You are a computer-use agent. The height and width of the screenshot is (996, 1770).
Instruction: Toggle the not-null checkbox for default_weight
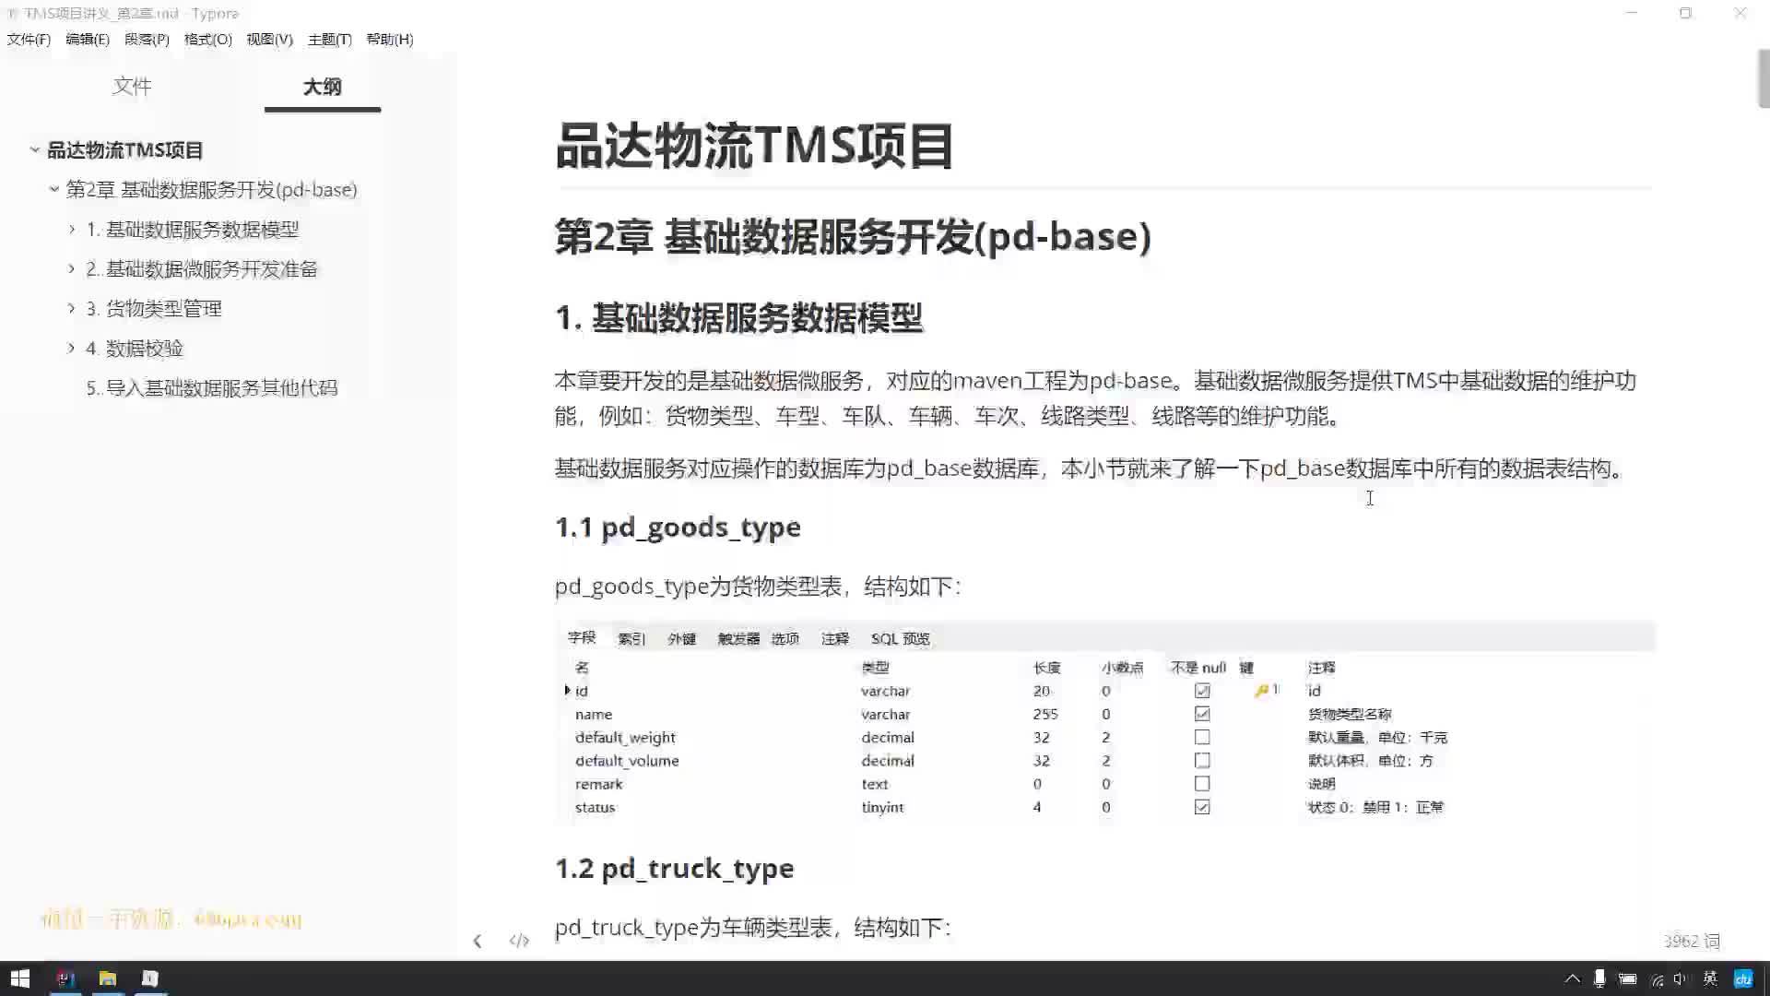pyautogui.click(x=1202, y=737)
